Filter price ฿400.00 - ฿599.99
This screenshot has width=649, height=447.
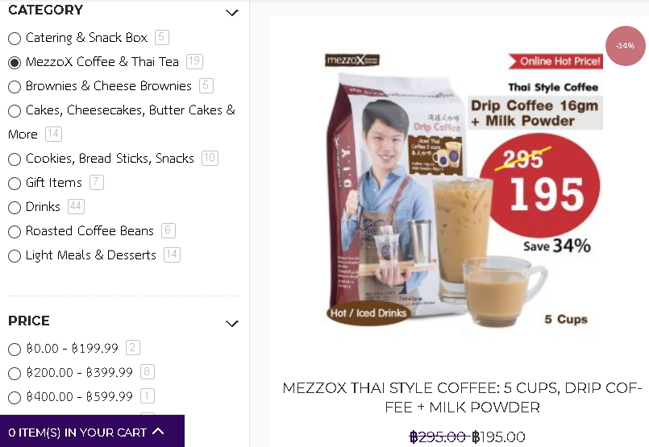pyautogui.click(x=15, y=397)
